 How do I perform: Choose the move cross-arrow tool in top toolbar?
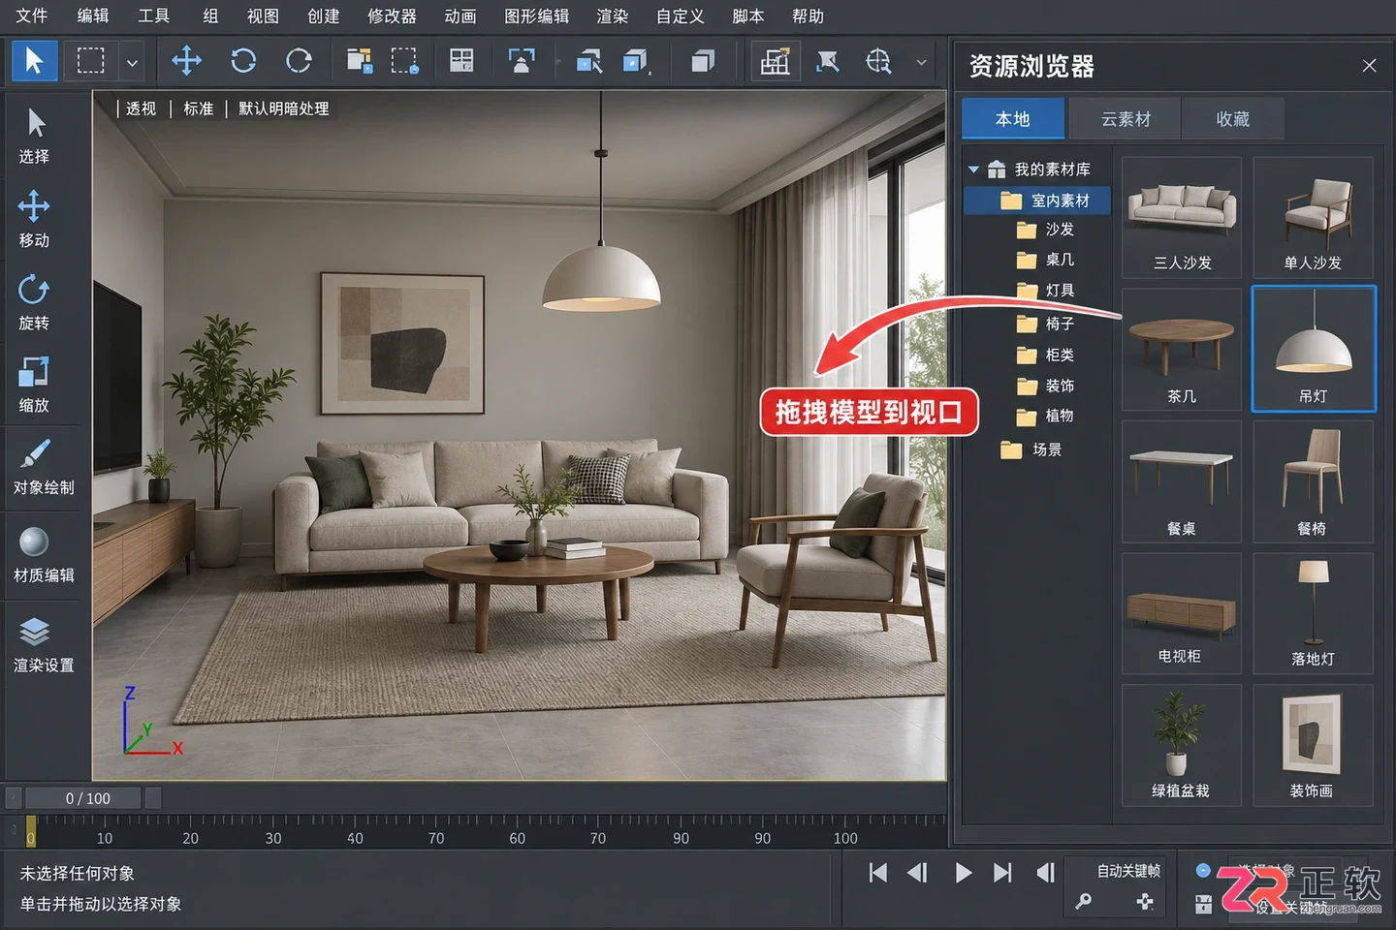(x=186, y=61)
